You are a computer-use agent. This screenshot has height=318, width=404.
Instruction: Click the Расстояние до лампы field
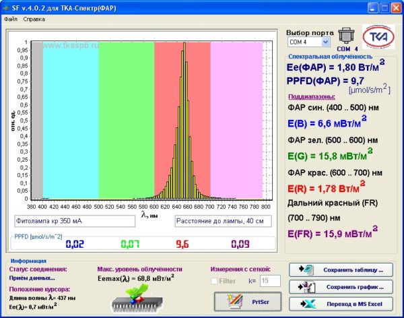223,221
